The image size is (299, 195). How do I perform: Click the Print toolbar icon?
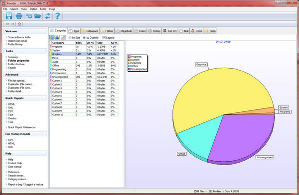[19, 16]
